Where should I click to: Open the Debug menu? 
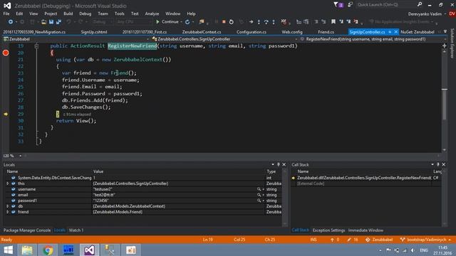point(85,14)
